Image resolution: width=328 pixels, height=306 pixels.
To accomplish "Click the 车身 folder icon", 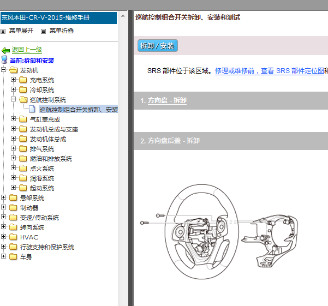I will (x=13, y=257).
